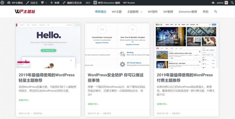Image resolution: width=235 pixels, height=119 pixels.
Task: Open the Hello theme thumbnail image
Action: pos(48,45)
